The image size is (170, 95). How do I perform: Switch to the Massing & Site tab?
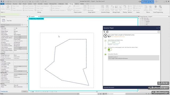[x=53, y=4]
